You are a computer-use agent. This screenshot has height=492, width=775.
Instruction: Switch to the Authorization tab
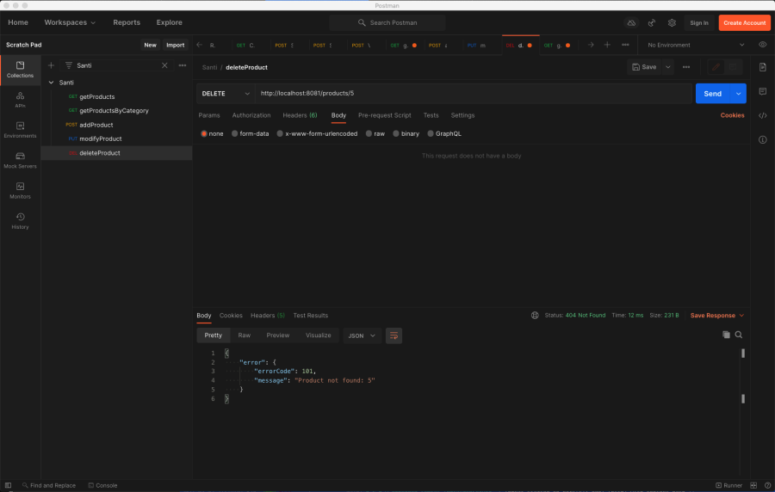251,115
